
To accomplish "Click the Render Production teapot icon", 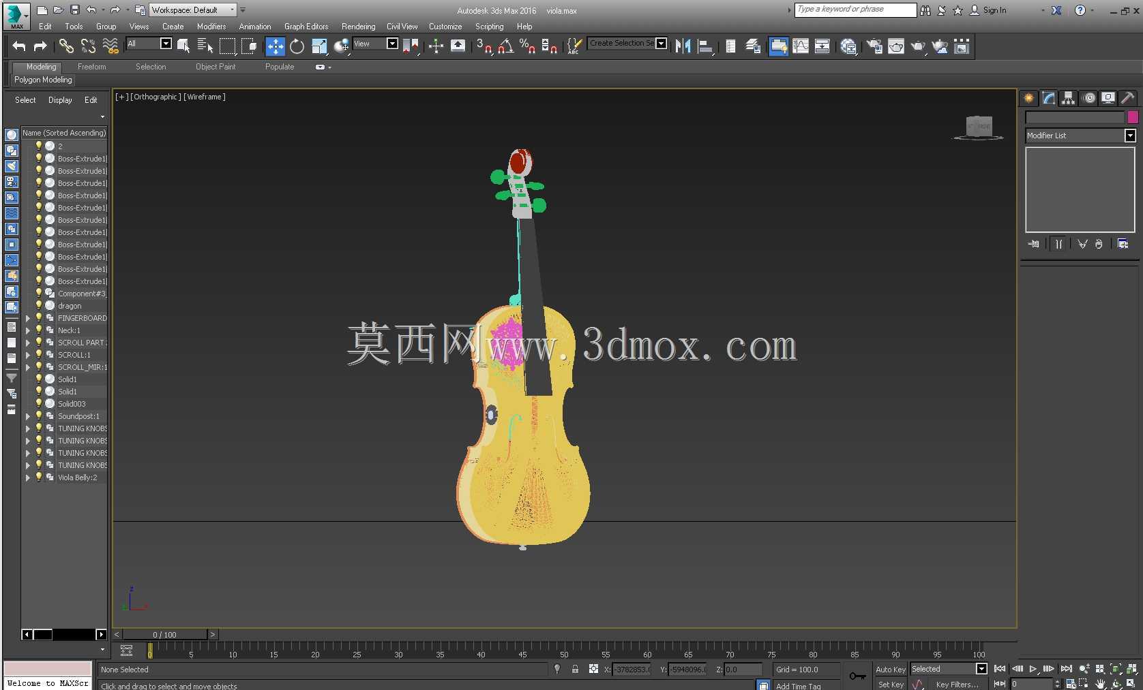I will pyautogui.click(x=918, y=46).
